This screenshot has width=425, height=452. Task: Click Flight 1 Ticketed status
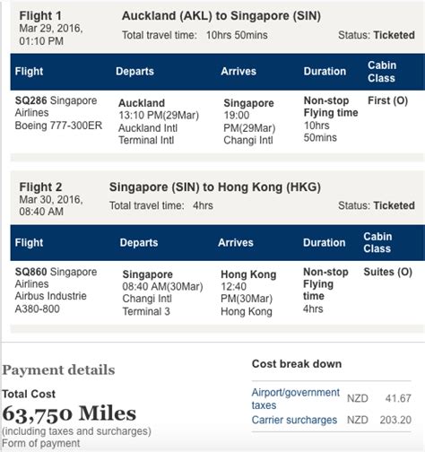pos(394,35)
